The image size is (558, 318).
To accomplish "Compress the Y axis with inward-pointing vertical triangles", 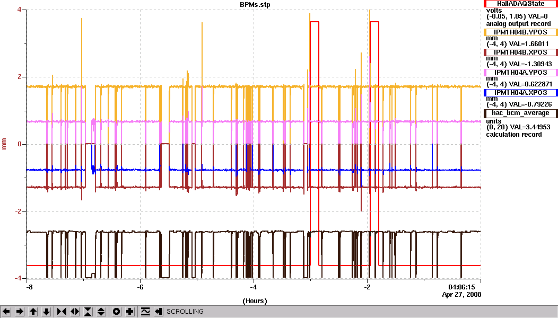I will click(x=88, y=312).
